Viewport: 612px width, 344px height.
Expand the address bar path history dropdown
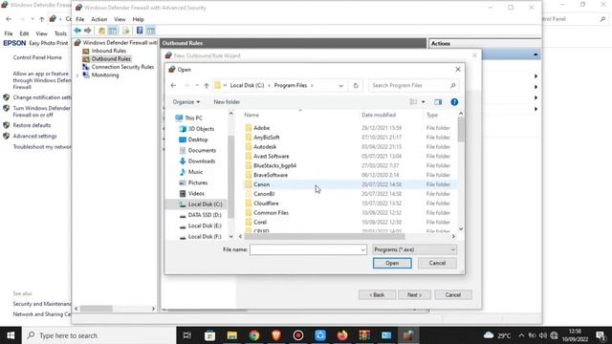[x=340, y=85]
